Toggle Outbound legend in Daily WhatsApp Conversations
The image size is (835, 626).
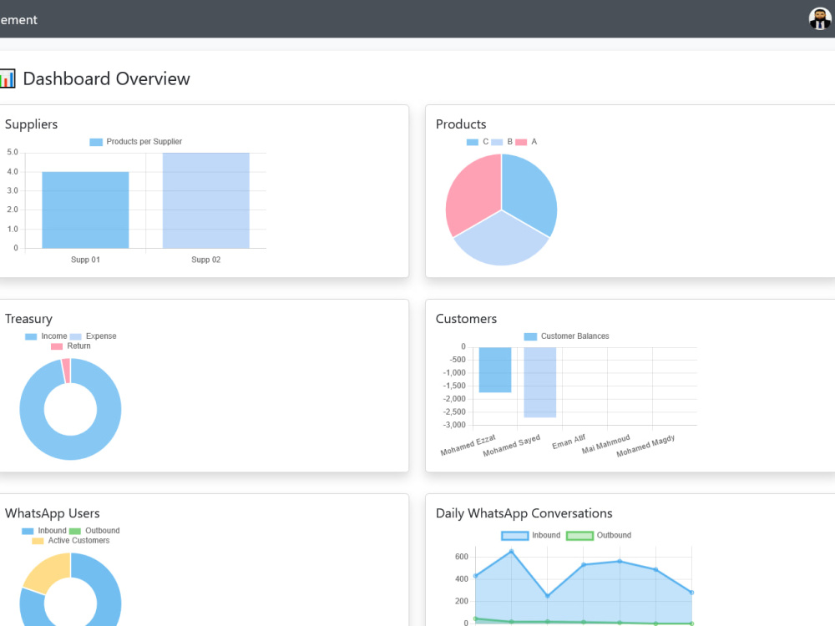(599, 535)
